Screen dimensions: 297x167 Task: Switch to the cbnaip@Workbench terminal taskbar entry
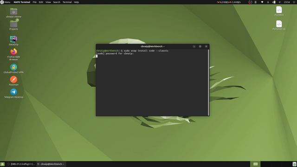tap(51, 164)
